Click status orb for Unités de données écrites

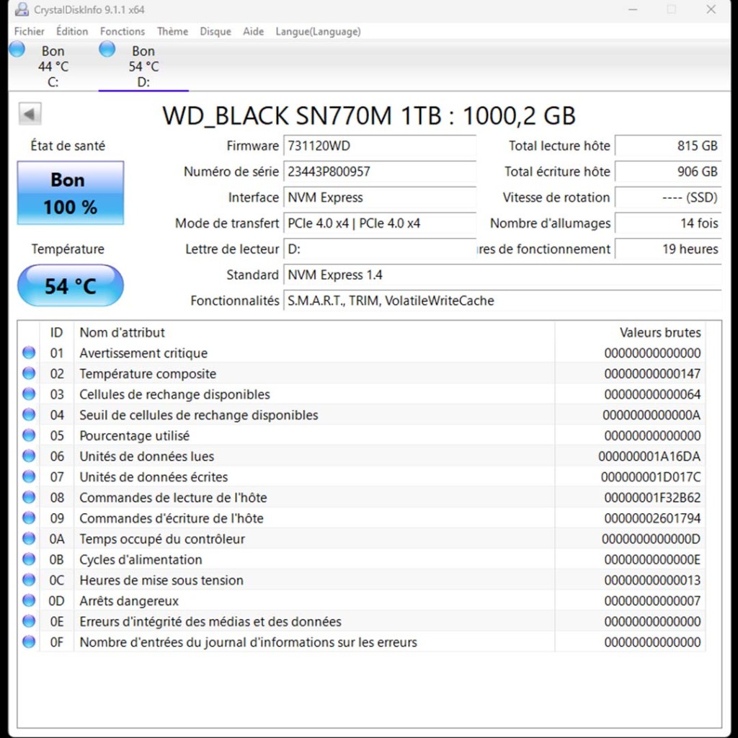29,477
